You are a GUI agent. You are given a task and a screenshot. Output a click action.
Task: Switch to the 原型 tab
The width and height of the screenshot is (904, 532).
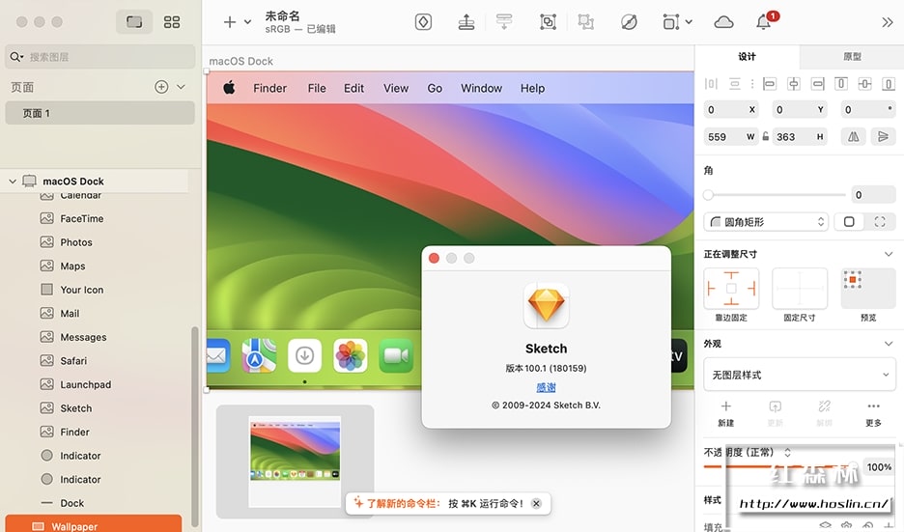[852, 57]
